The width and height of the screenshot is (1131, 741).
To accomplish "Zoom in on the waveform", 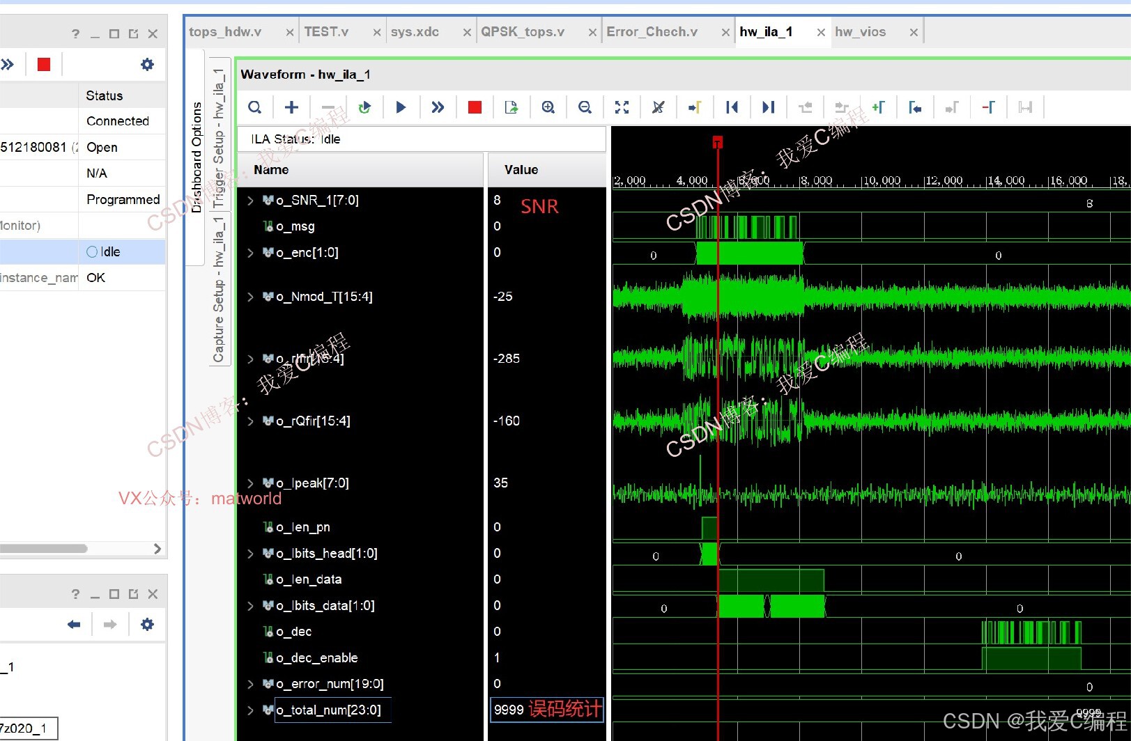I will (x=548, y=107).
